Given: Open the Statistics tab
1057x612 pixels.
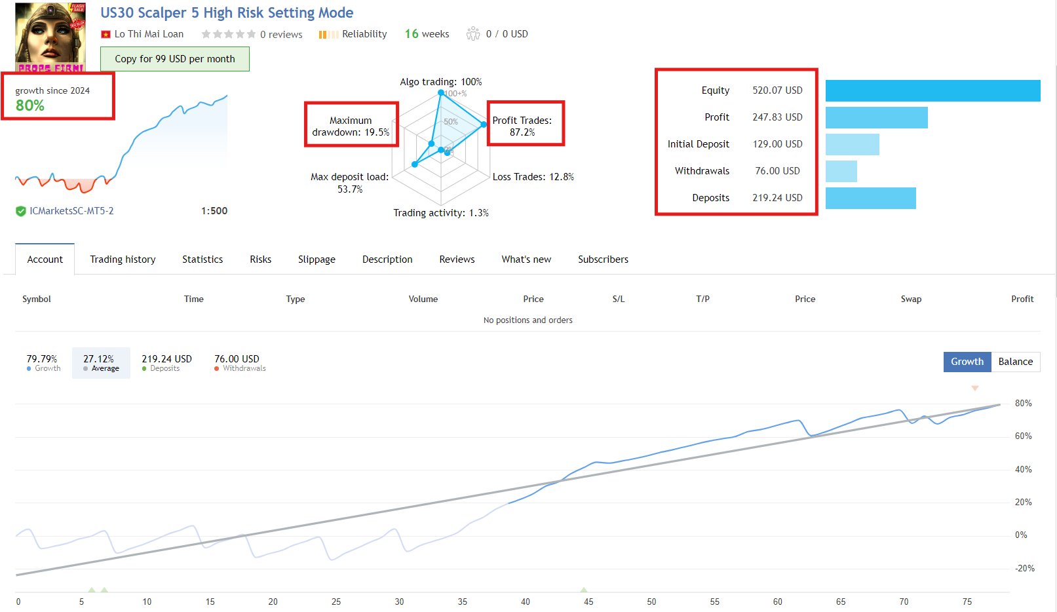Looking at the screenshot, I should pos(202,259).
